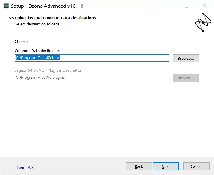
Task: Proceed by pressing the Next button
Action: (166, 166)
